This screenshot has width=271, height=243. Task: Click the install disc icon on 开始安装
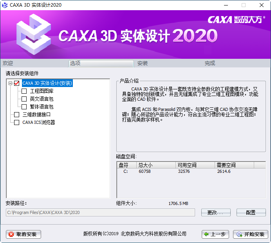[x=239, y=234]
